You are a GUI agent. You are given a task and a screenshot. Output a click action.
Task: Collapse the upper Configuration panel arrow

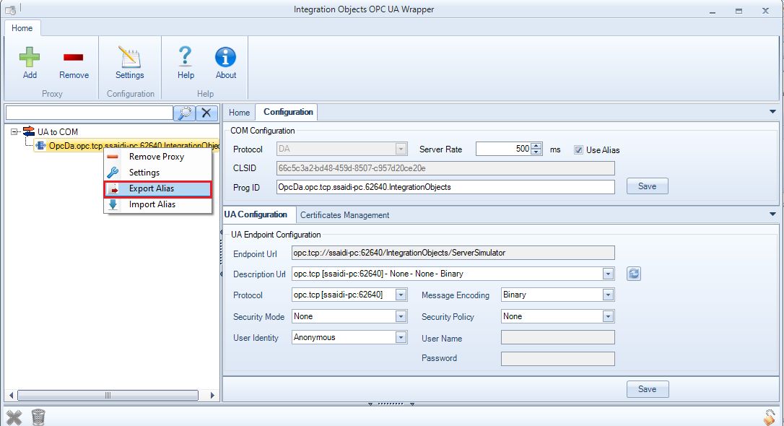[x=772, y=112]
